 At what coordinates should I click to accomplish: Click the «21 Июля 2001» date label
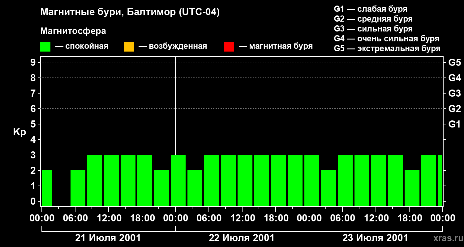coord(108,238)
